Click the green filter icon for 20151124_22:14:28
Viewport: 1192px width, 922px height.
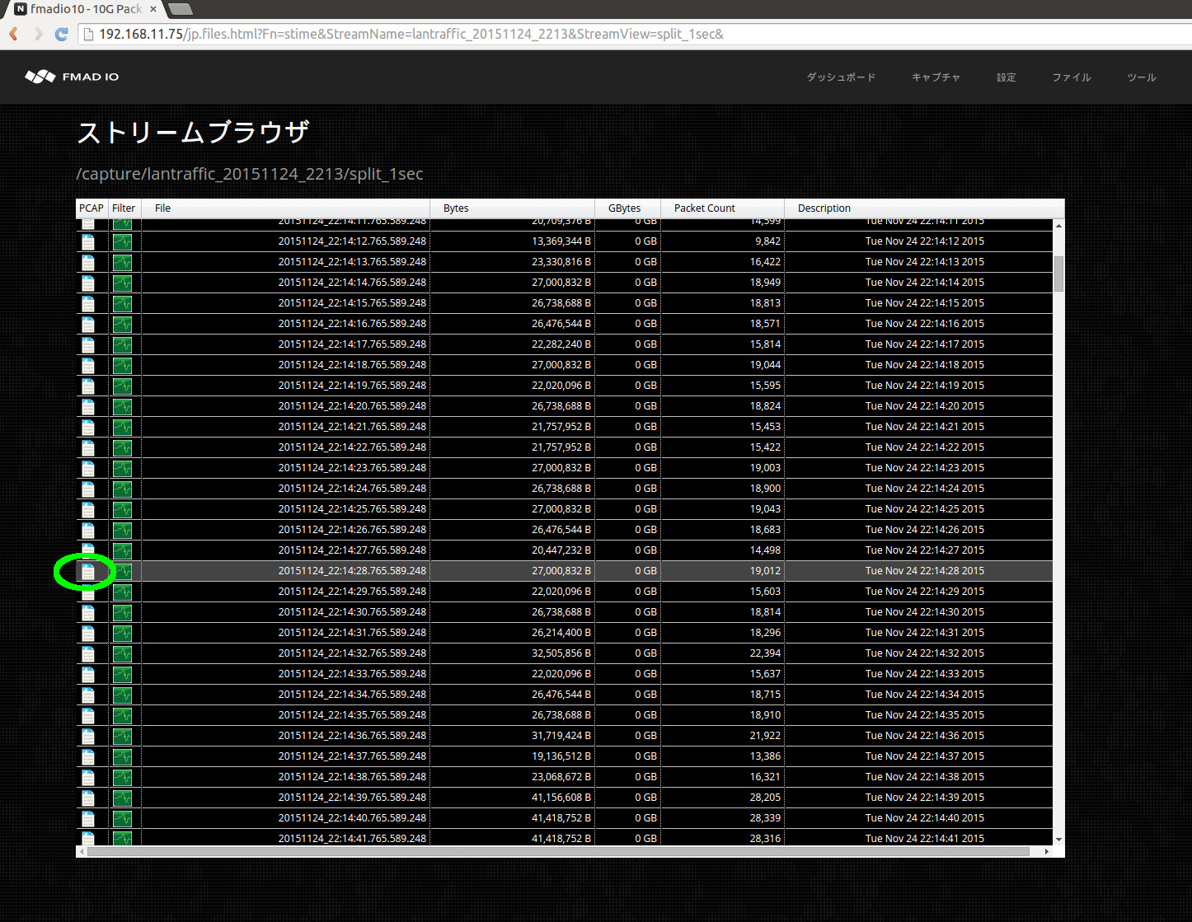coord(122,571)
